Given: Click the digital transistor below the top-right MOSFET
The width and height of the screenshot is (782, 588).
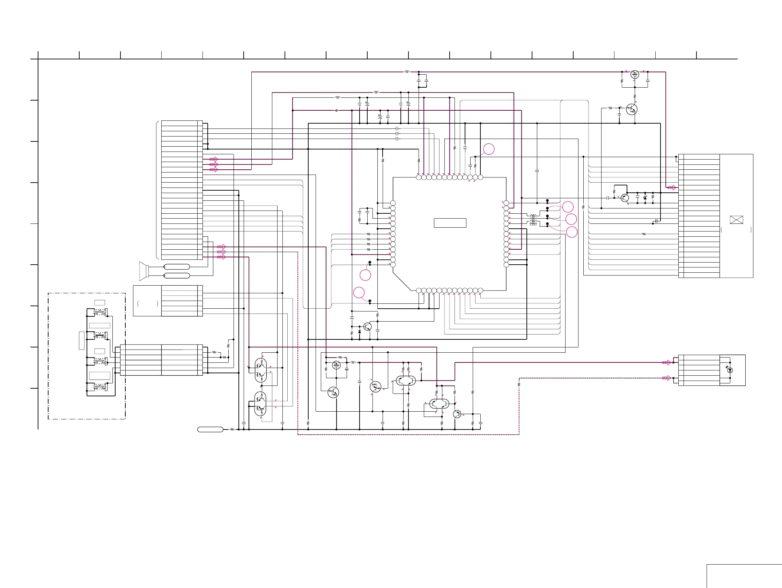Looking at the screenshot, I should pyautogui.click(x=632, y=109).
